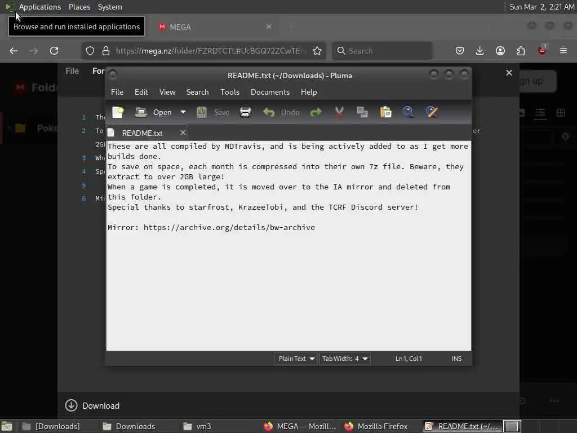Click the Redo green arrow icon
Image resolution: width=577 pixels, height=433 pixels.
316,112
